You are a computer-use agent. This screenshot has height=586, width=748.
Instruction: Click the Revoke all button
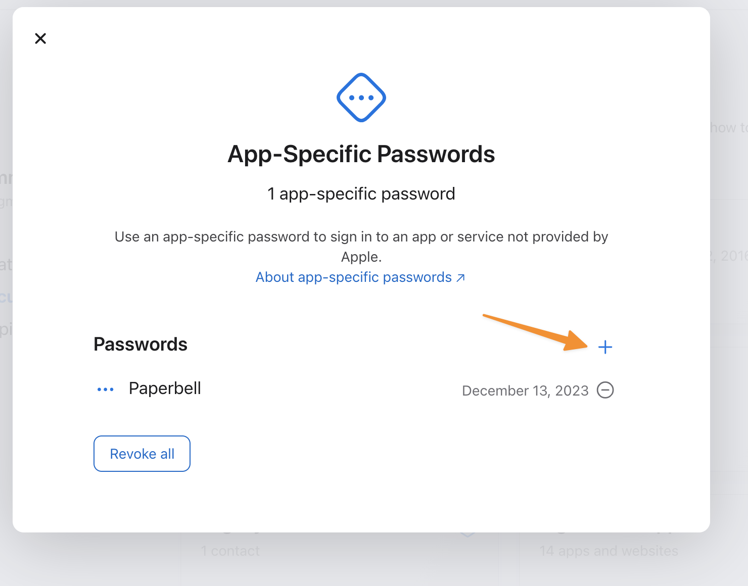142,454
